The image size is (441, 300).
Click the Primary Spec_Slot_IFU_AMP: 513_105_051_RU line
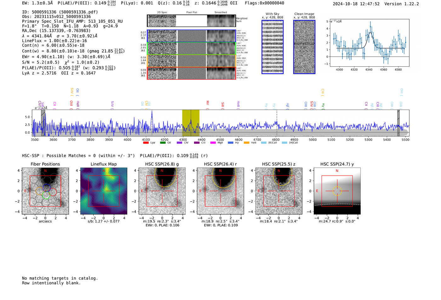[x=72, y=21]
